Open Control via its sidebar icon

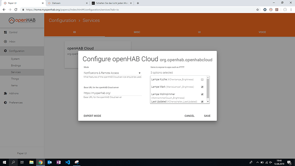point(5,32)
